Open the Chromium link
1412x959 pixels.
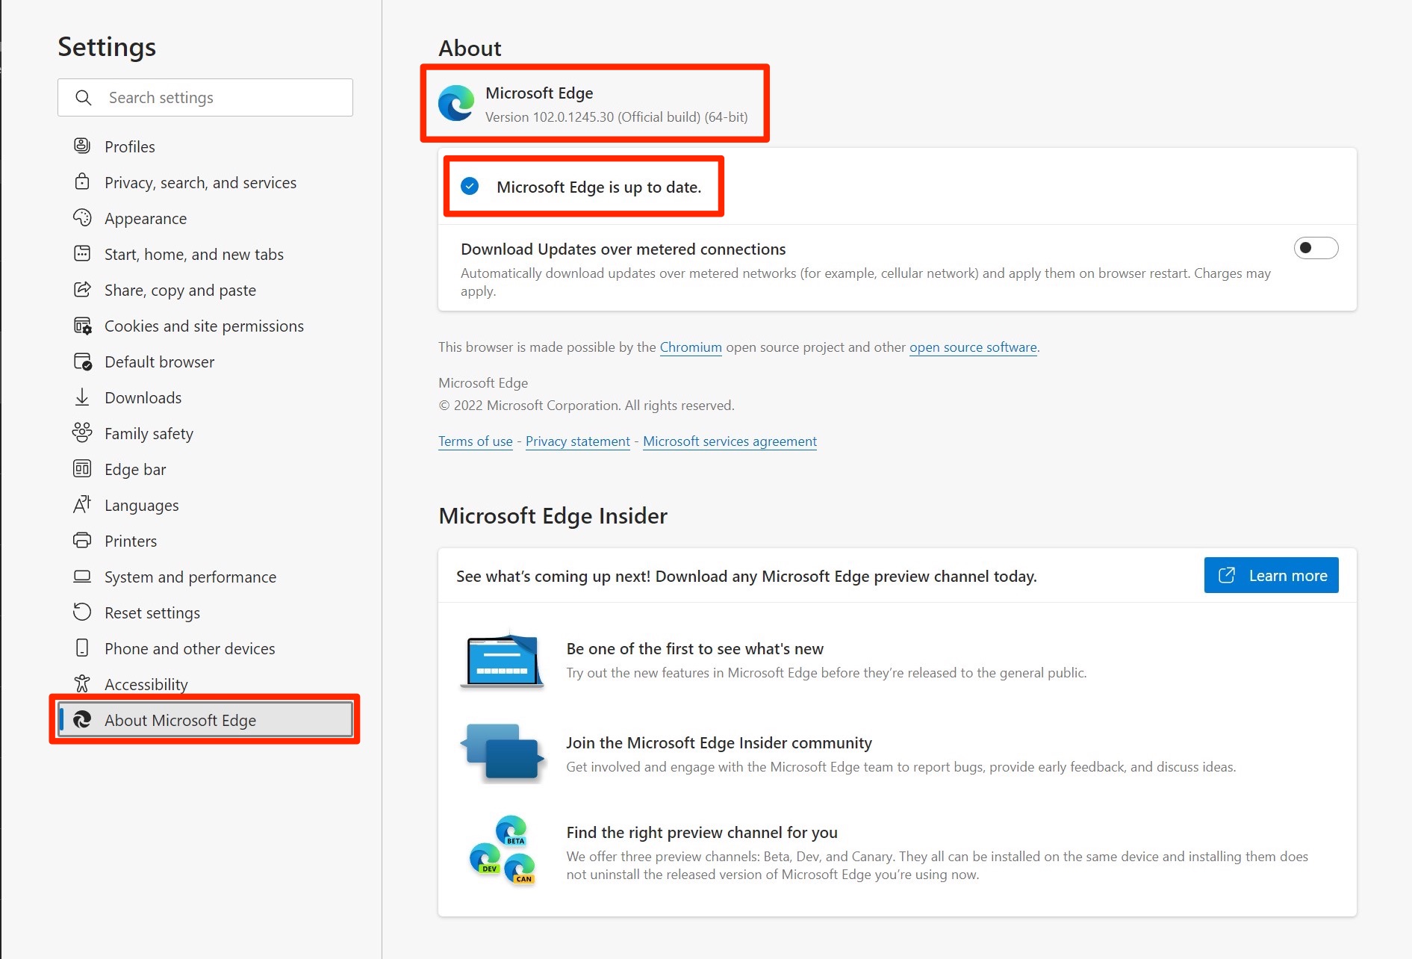point(690,347)
